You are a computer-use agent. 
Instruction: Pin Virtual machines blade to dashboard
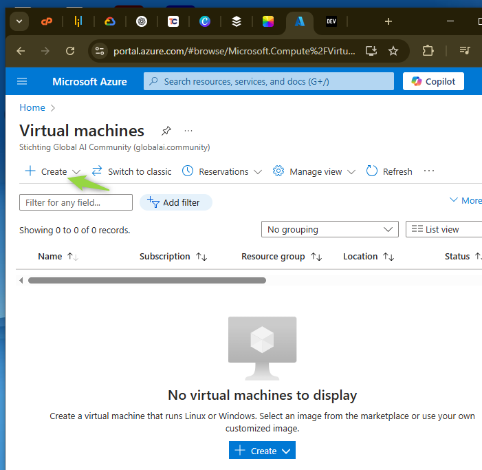tap(166, 131)
